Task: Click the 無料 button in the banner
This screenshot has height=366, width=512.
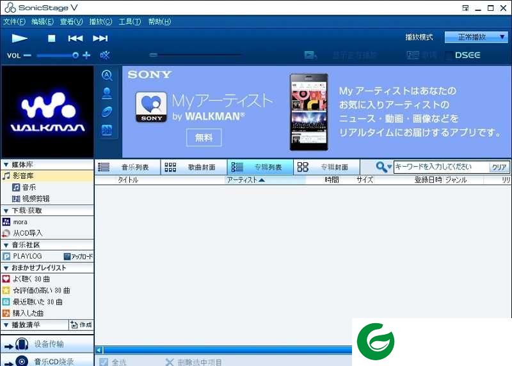Action: click(x=204, y=137)
